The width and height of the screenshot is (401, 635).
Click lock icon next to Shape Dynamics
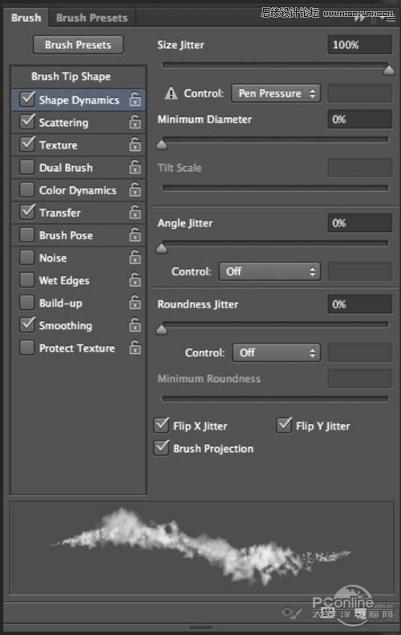click(136, 99)
